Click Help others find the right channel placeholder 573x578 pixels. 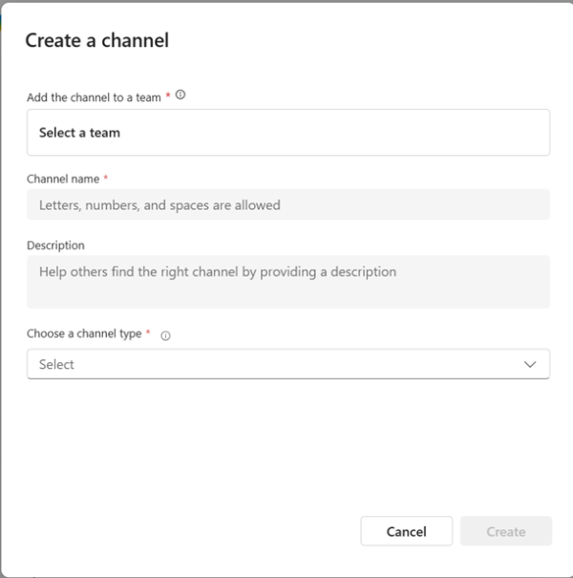pyautogui.click(x=218, y=272)
